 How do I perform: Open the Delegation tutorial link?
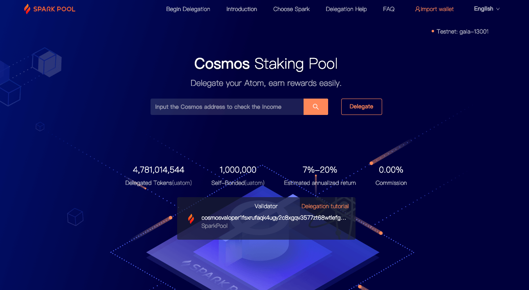(x=325, y=206)
